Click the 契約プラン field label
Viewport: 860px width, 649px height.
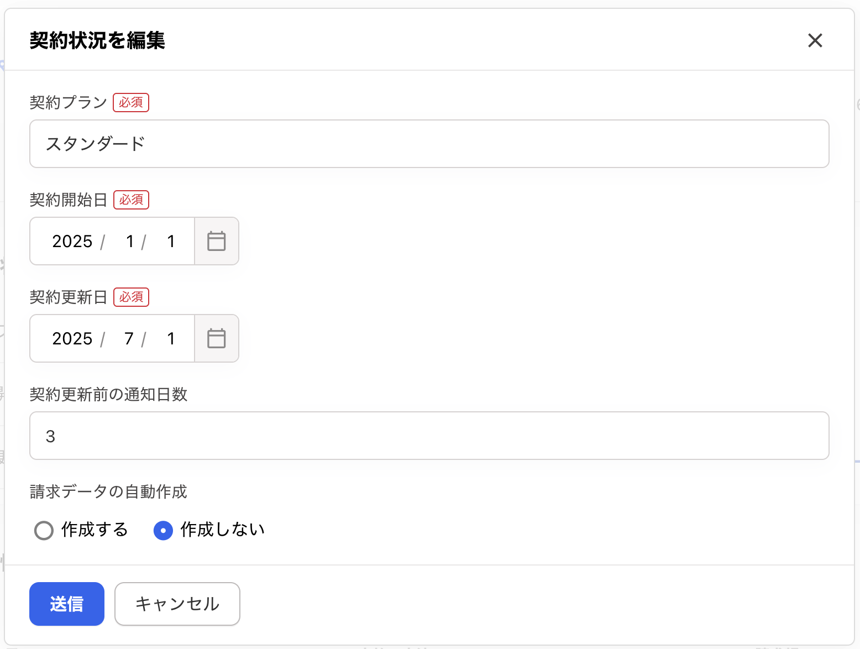tap(69, 102)
